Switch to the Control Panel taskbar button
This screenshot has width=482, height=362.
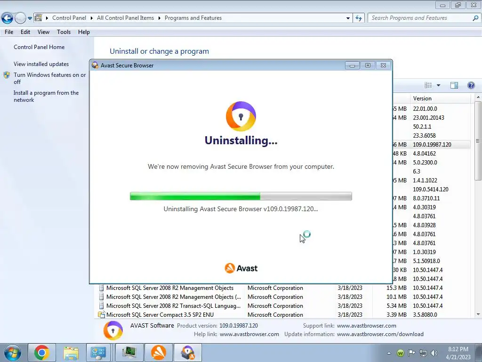(98, 353)
